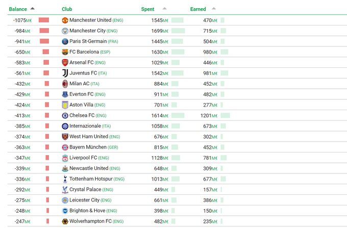Open the Manchester City club link
The image size is (347, 228).
87,31
